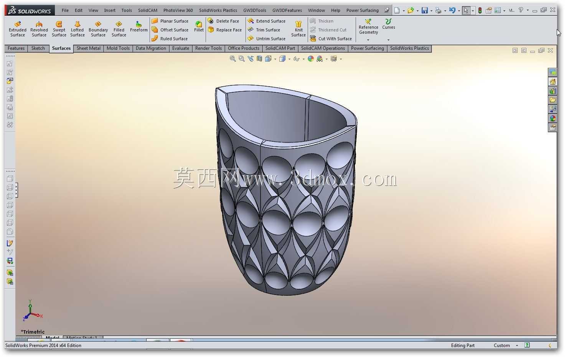Switch to the Sheet Metal tab
Screen dimensions: 569x357
(x=89, y=48)
